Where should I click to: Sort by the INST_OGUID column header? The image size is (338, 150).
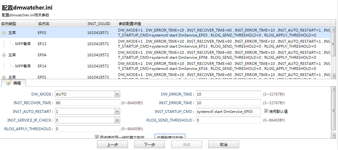(x=102, y=23)
